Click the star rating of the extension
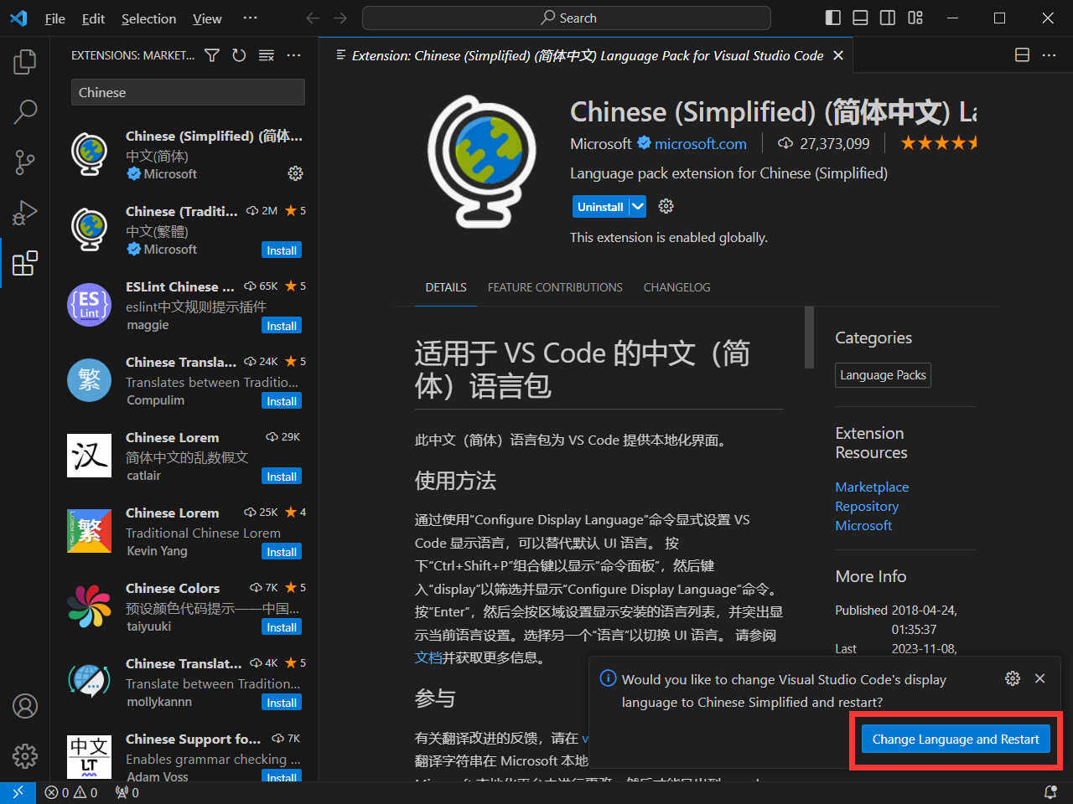Image resolution: width=1073 pixels, height=804 pixels. pyautogui.click(x=939, y=143)
